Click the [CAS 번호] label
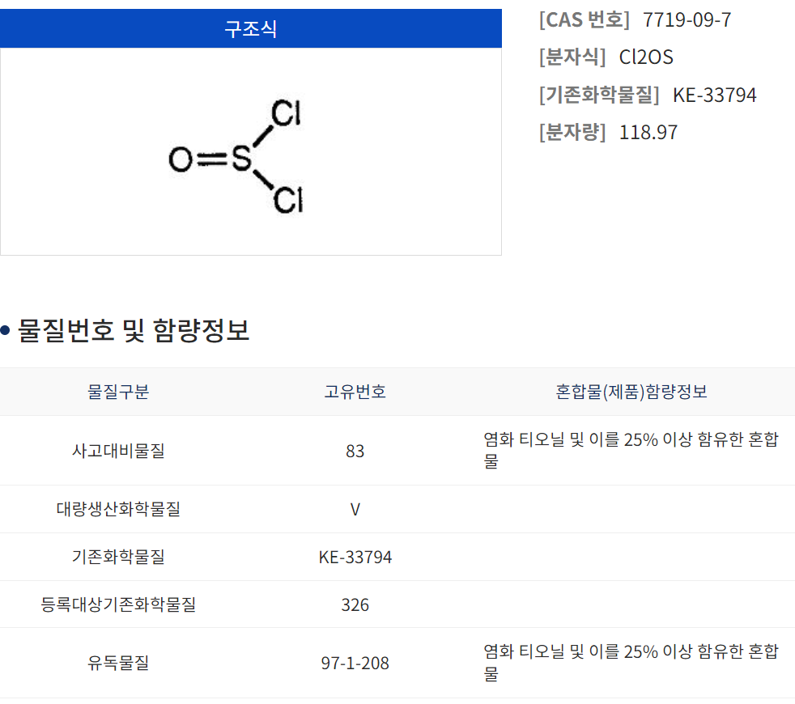795x704 pixels. (x=584, y=19)
